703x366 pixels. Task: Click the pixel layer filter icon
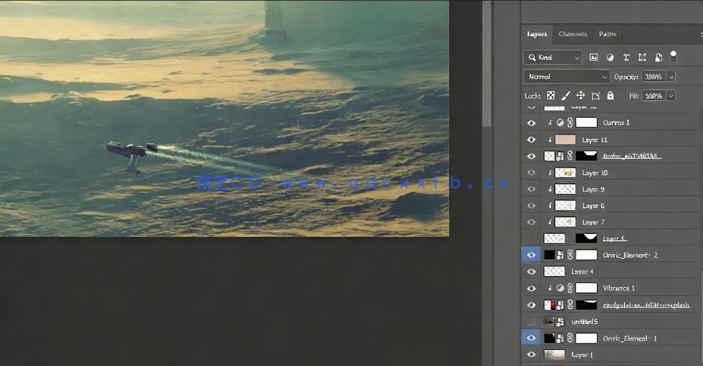click(594, 57)
